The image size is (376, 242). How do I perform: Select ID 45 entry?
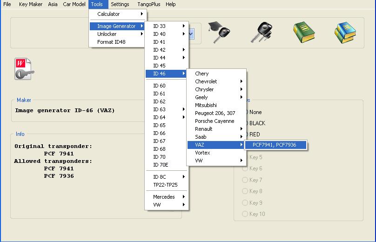pos(166,66)
